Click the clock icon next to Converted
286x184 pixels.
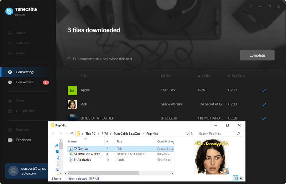tap(10, 82)
